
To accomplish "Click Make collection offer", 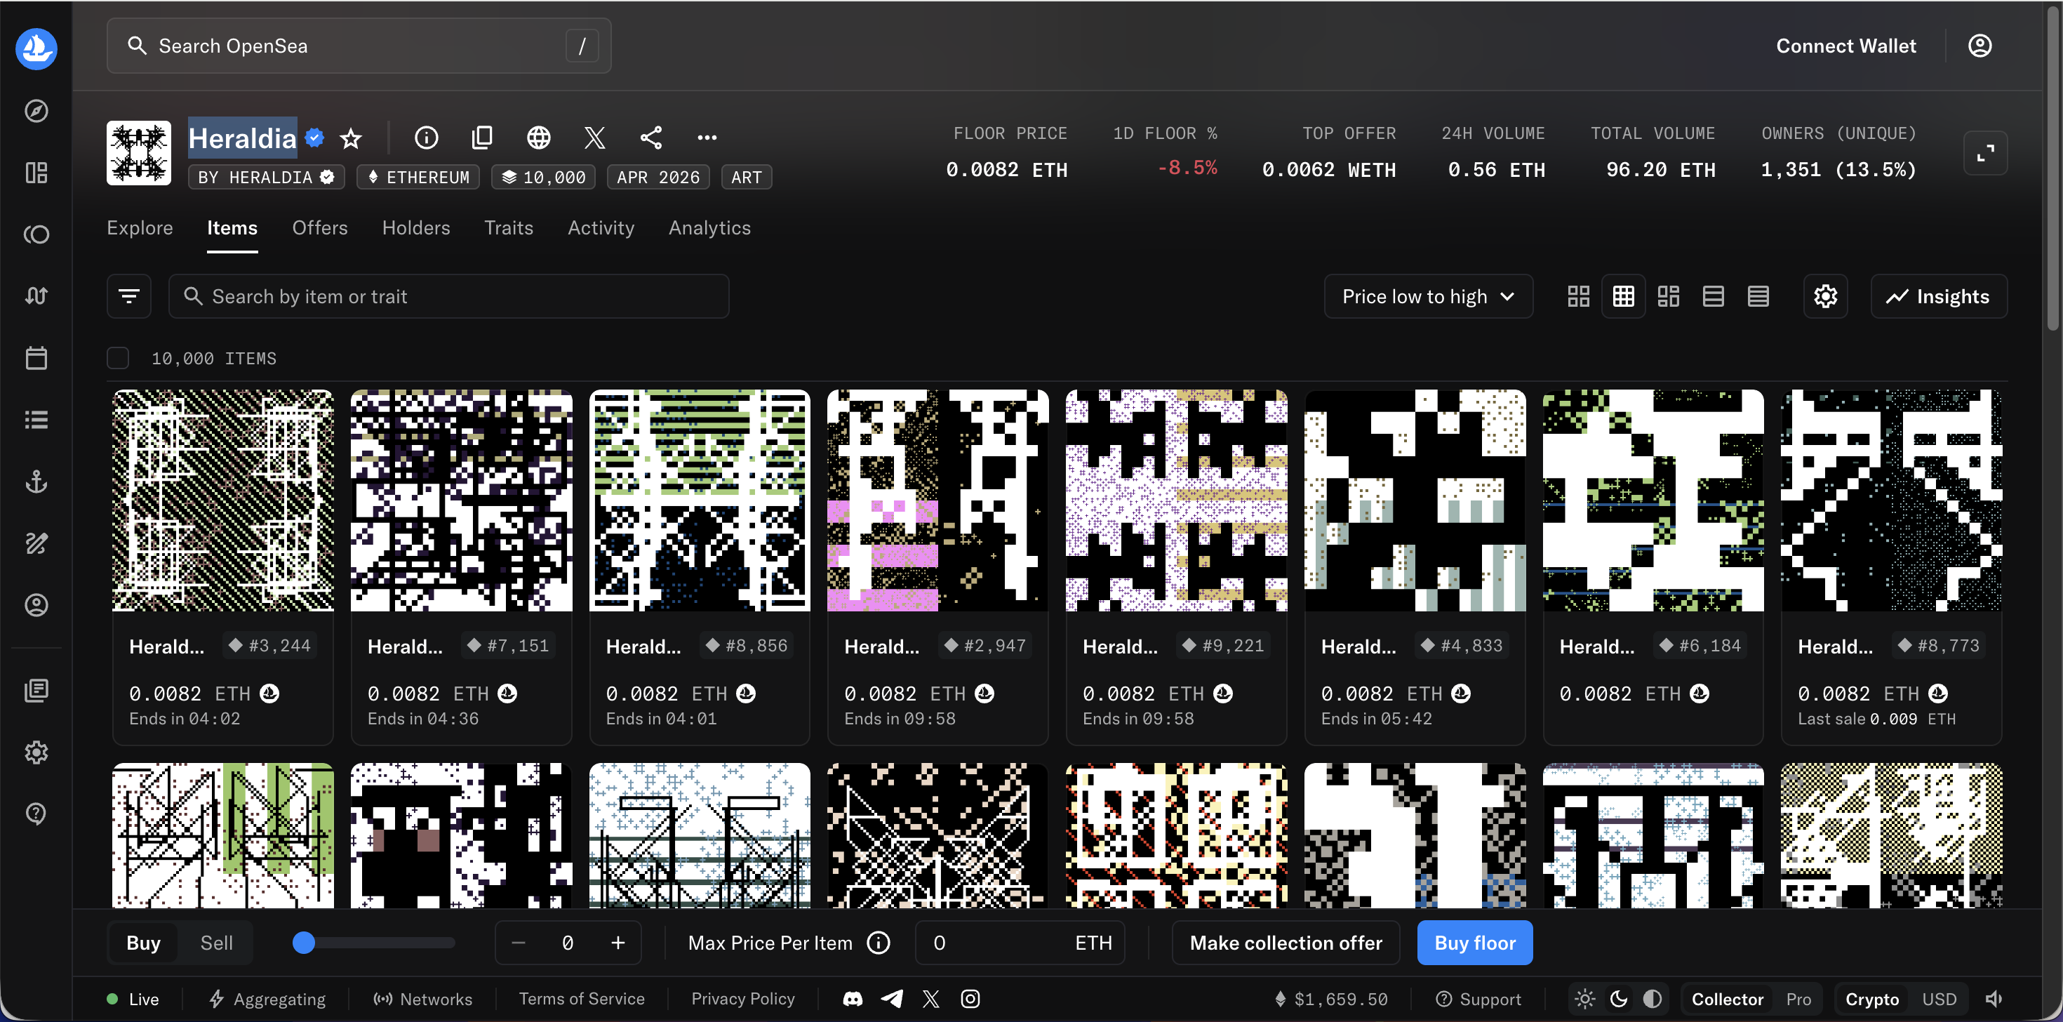I will [1286, 943].
